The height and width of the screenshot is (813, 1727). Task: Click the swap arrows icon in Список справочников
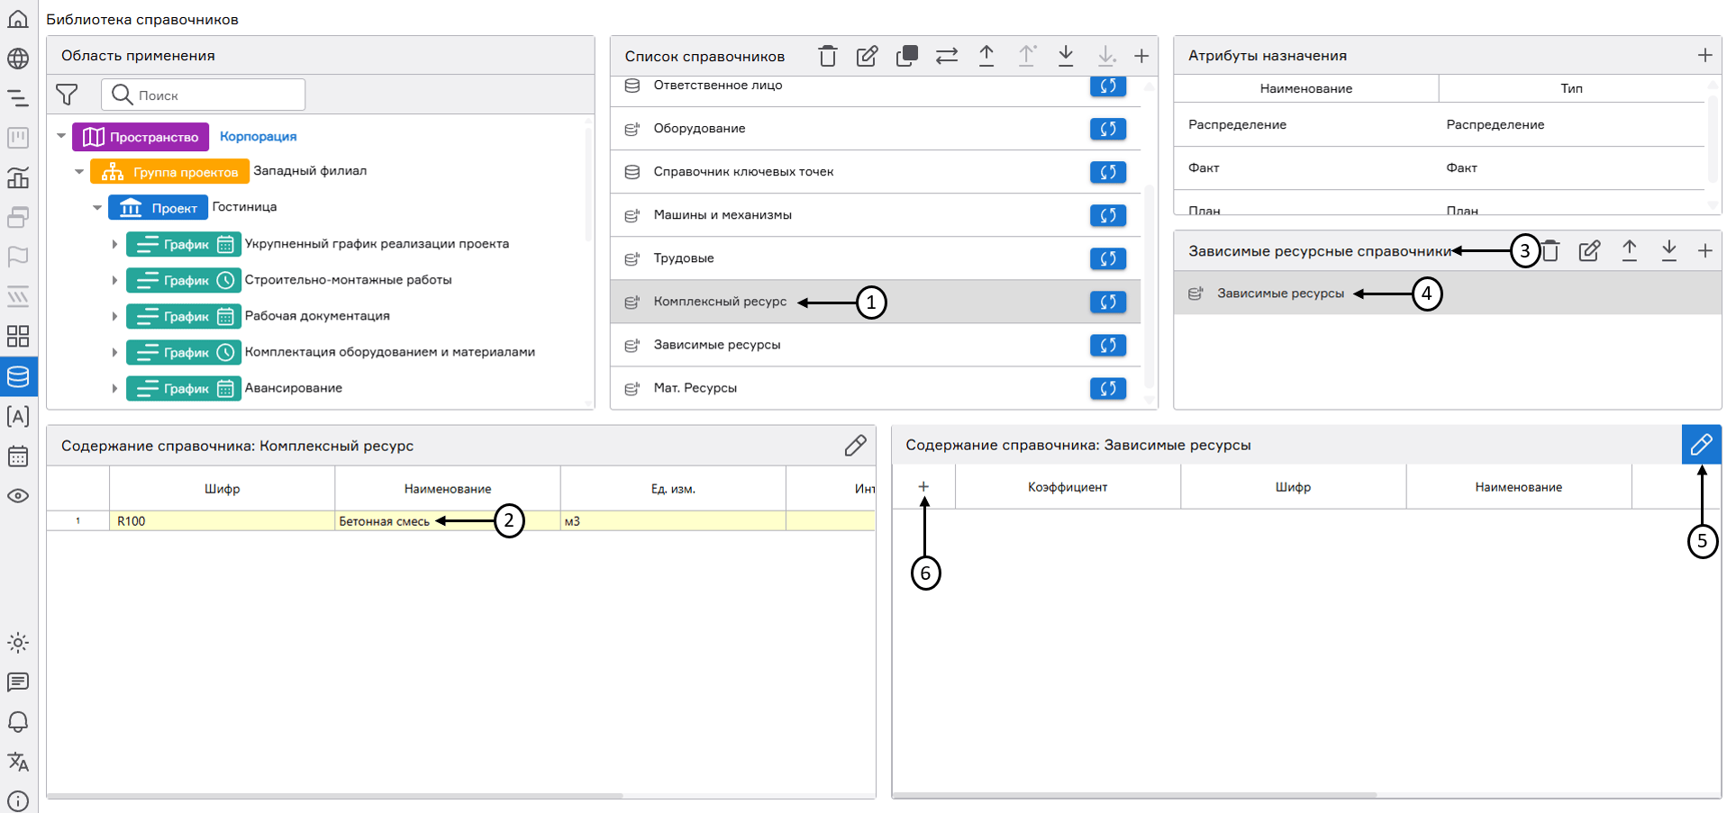pyautogui.click(x=946, y=57)
